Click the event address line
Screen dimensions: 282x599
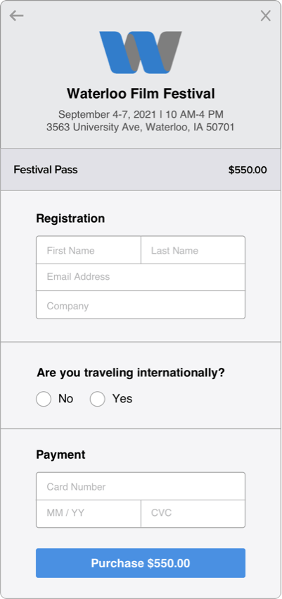(141, 128)
